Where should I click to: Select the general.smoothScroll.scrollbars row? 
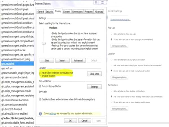point(17,23)
